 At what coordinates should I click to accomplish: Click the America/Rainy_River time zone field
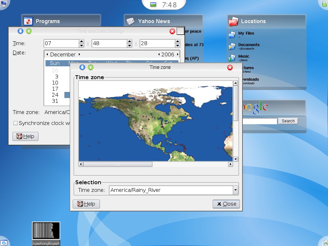click(x=171, y=190)
